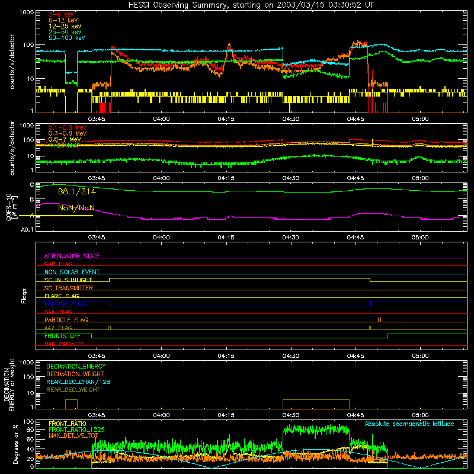Click 04:30 tick label under Flags panel
Viewport: 474px width, 474px height.
290,356
